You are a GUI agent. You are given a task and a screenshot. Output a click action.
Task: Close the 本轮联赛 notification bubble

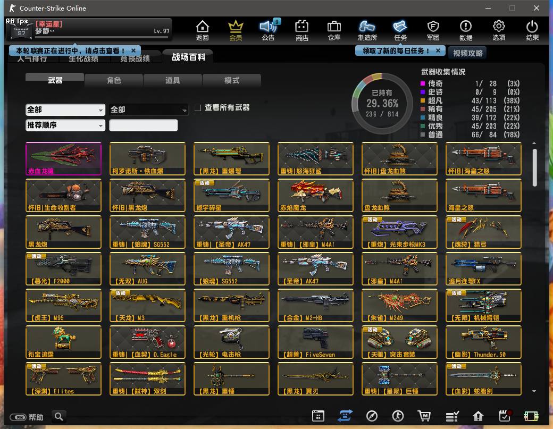(x=133, y=51)
